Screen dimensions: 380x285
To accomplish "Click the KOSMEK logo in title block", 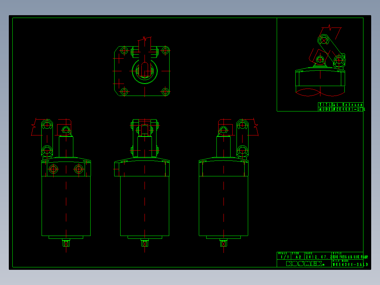I will pos(305,263).
